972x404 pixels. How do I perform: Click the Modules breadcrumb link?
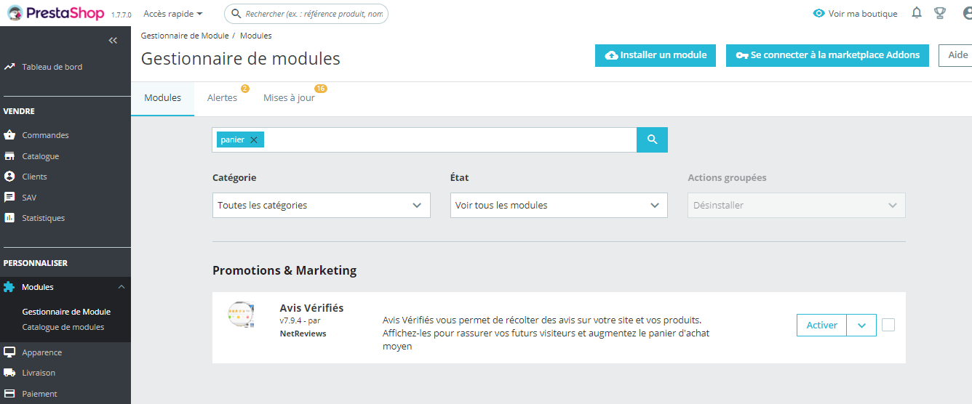pos(256,36)
